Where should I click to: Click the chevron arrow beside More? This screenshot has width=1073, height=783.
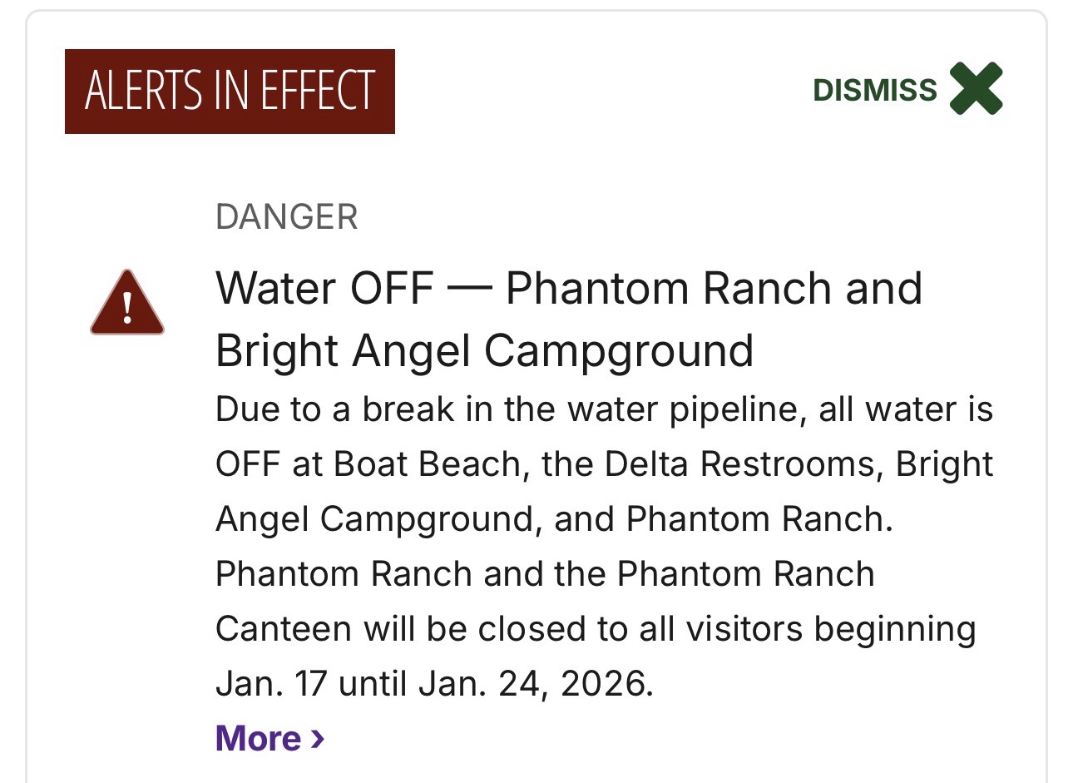pos(315,738)
